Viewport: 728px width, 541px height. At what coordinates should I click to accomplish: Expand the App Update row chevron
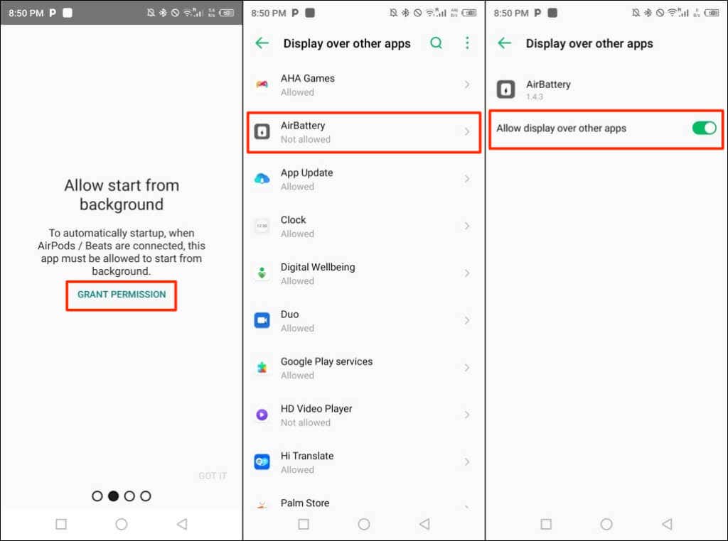tap(466, 178)
